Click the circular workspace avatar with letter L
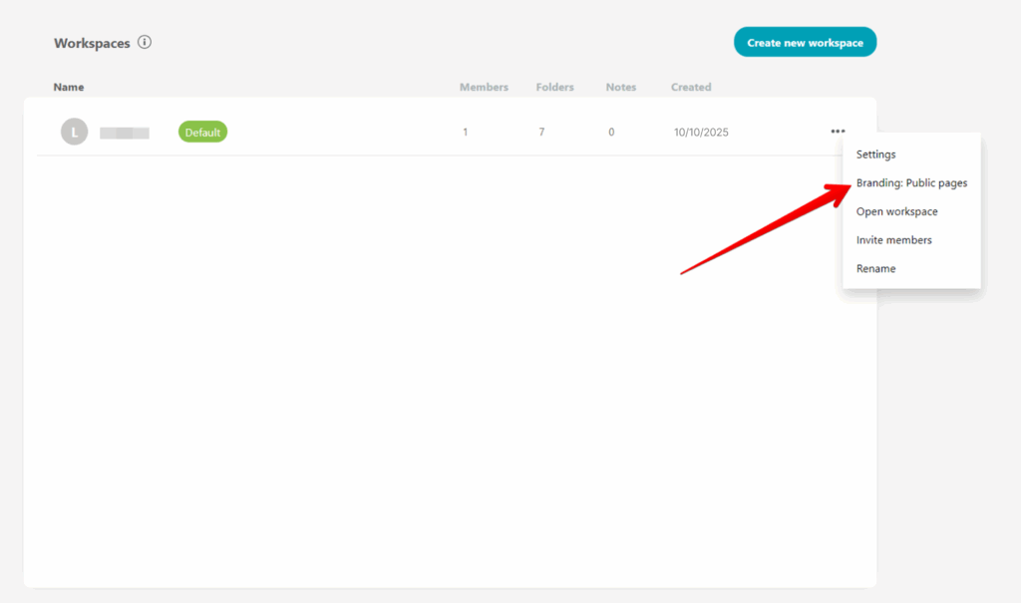 coord(74,131)
